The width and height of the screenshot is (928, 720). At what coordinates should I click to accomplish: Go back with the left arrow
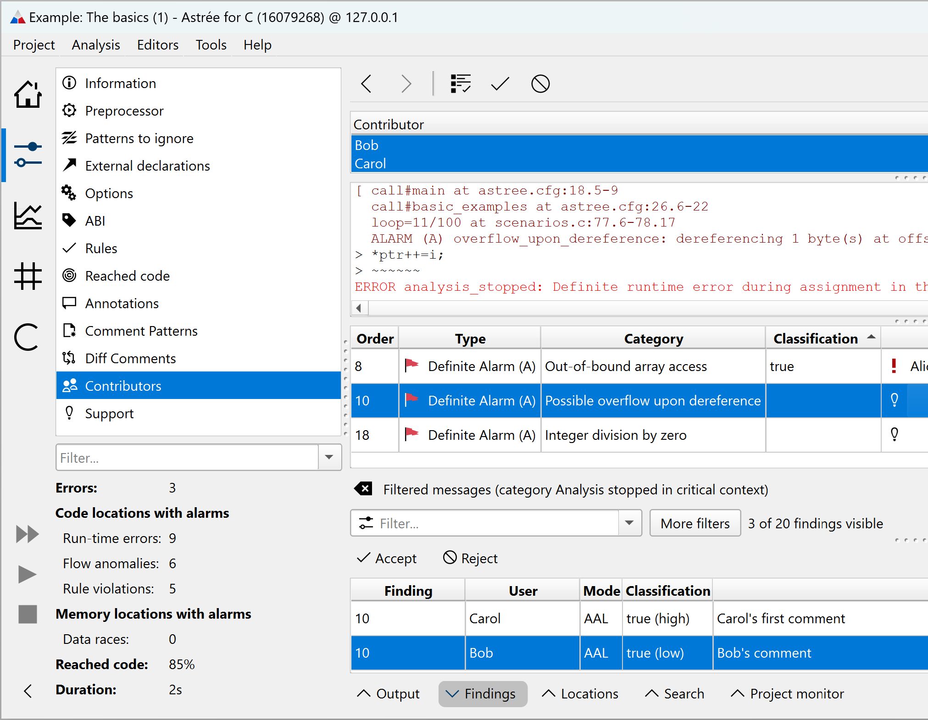pos(366,84)
